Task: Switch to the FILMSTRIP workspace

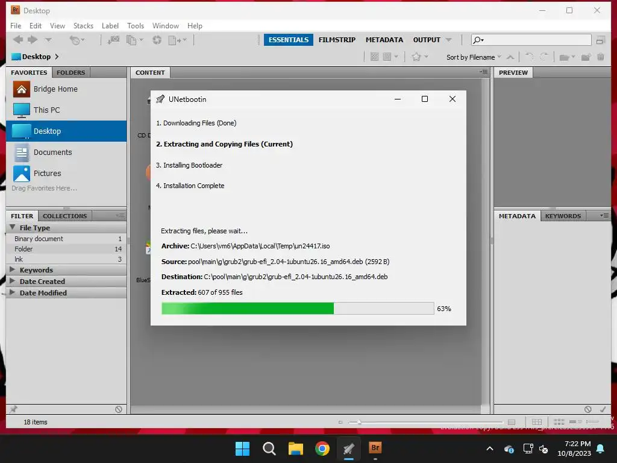Action: click(337, 40)
